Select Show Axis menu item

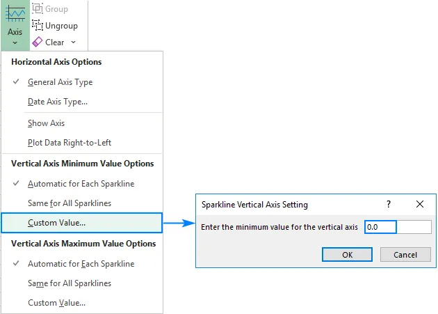(46, 123)
